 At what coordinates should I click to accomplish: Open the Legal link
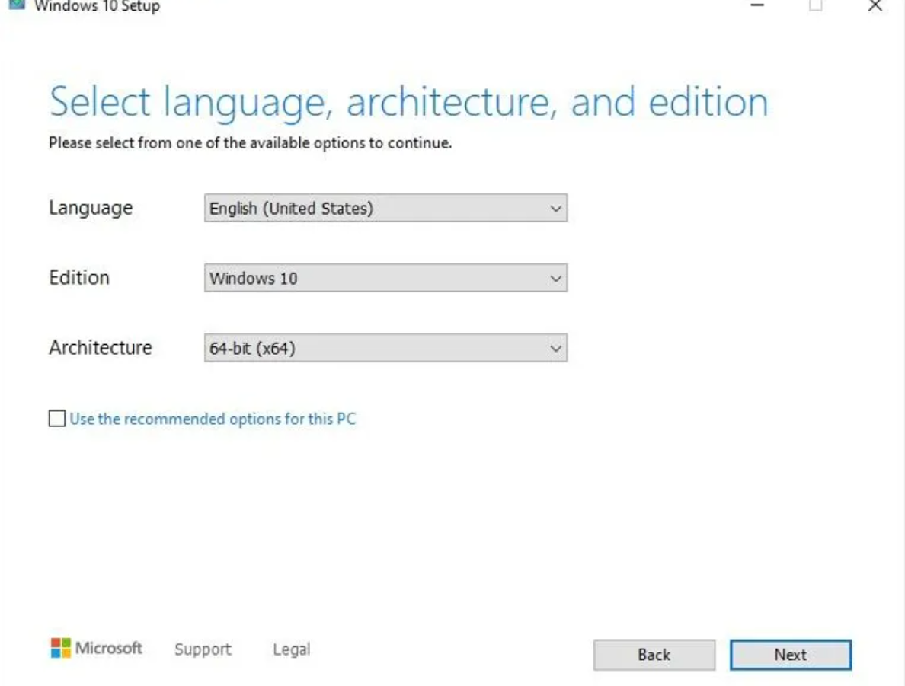click(291, 649)
